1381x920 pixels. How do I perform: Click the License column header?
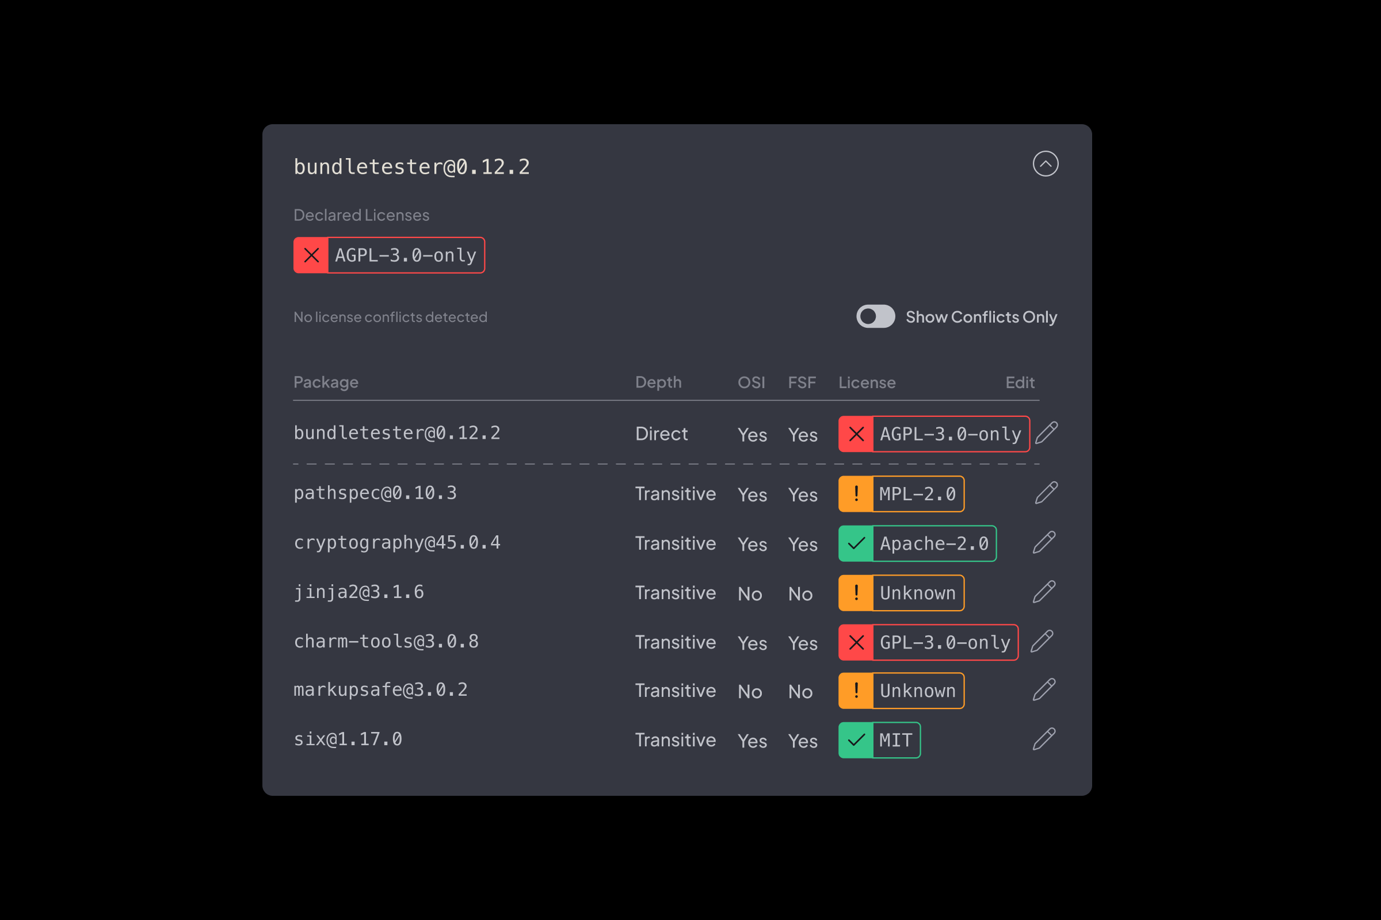[x=867, y=382]
